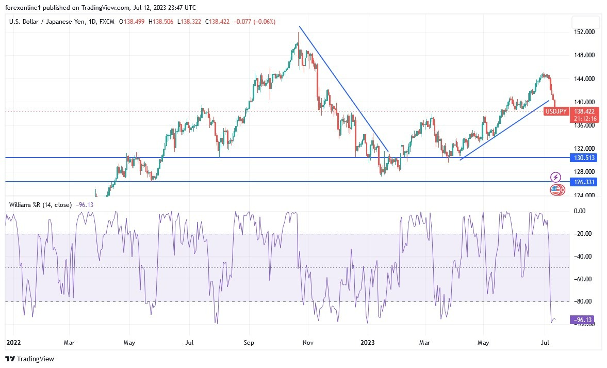Click the 2023 label on the time axis
The height and width of the screenshot is (368, 607).
pyautogui.click(x=367, y=342)
